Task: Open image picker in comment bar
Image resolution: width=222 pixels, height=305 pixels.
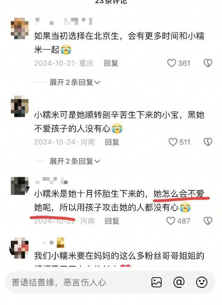Action: (x=156, y=282)
